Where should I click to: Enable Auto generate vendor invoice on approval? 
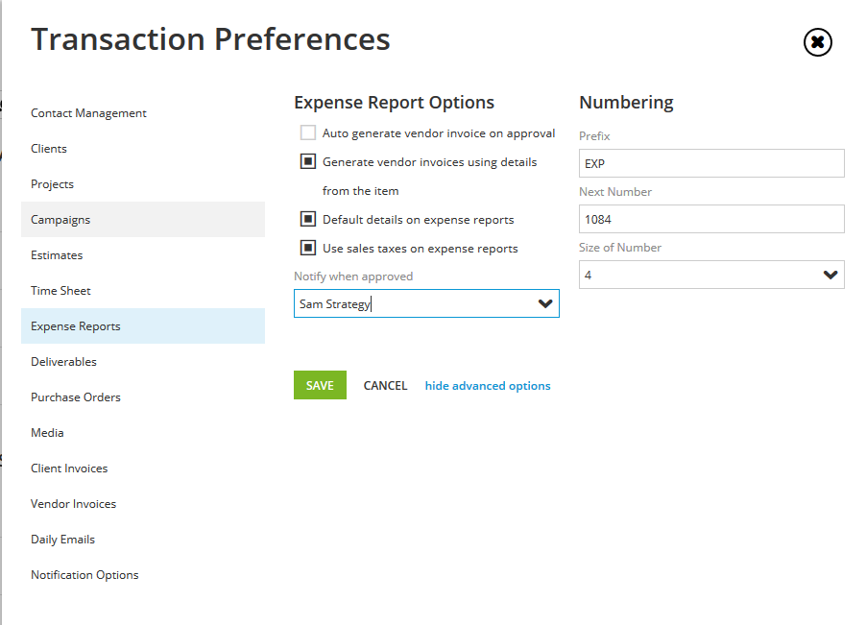point(307,133)
